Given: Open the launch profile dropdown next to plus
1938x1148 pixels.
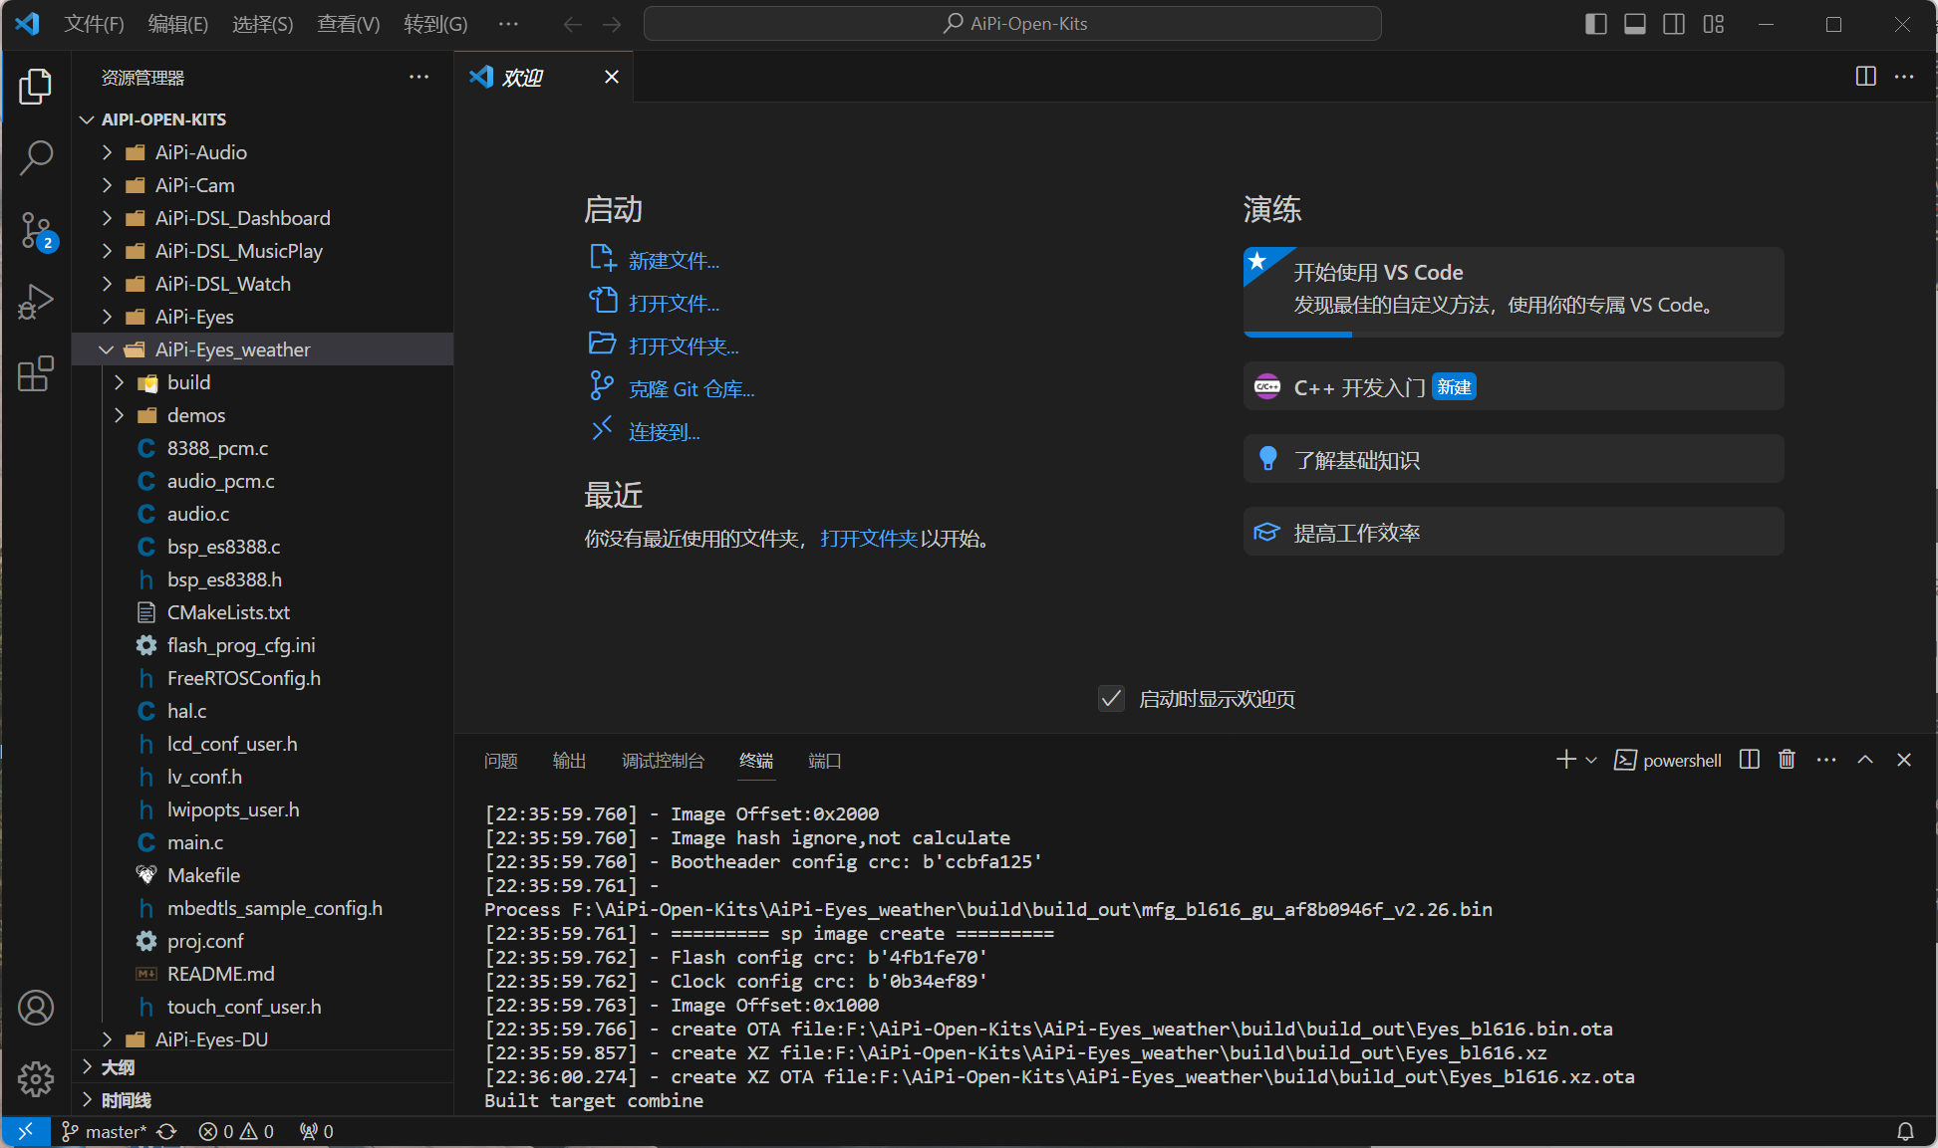Looking at the screenshot, I should pyautogui.click(x=1591, y=760).
